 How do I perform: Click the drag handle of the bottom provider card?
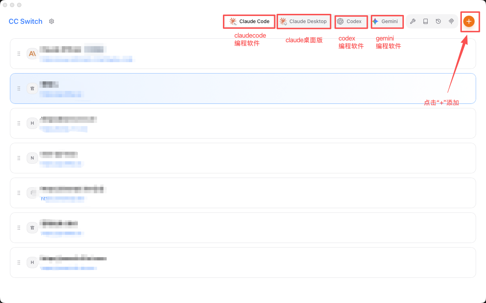point(19,263)
